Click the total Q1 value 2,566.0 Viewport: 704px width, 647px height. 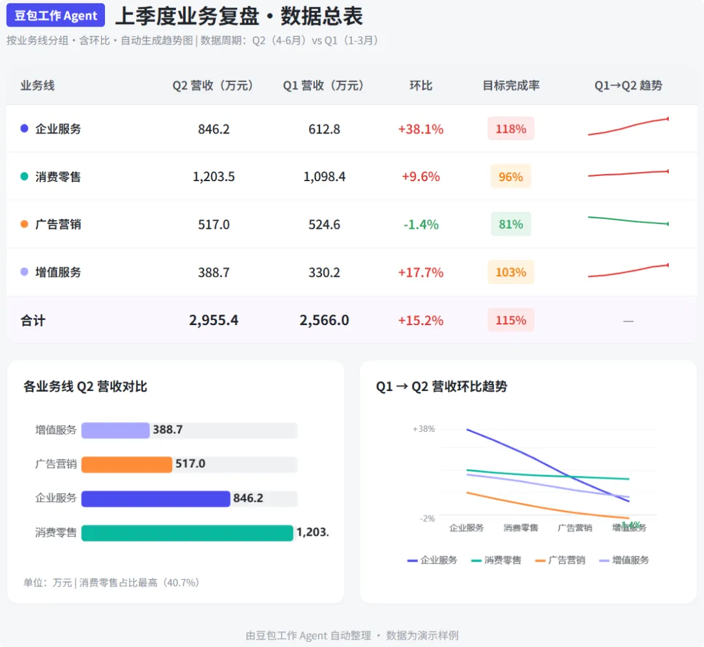(324, 321)
